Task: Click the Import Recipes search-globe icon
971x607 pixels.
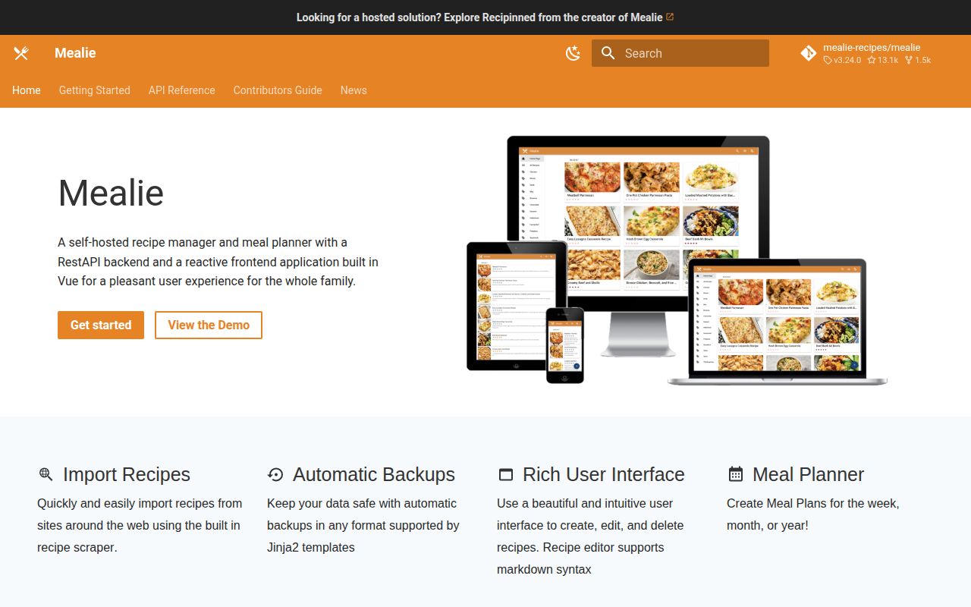Action: click(46, 474)
